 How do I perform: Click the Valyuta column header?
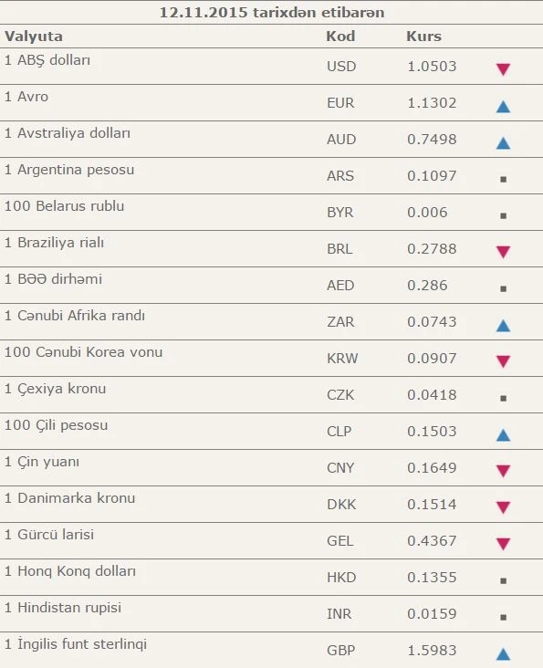click(x=34, y=37)
